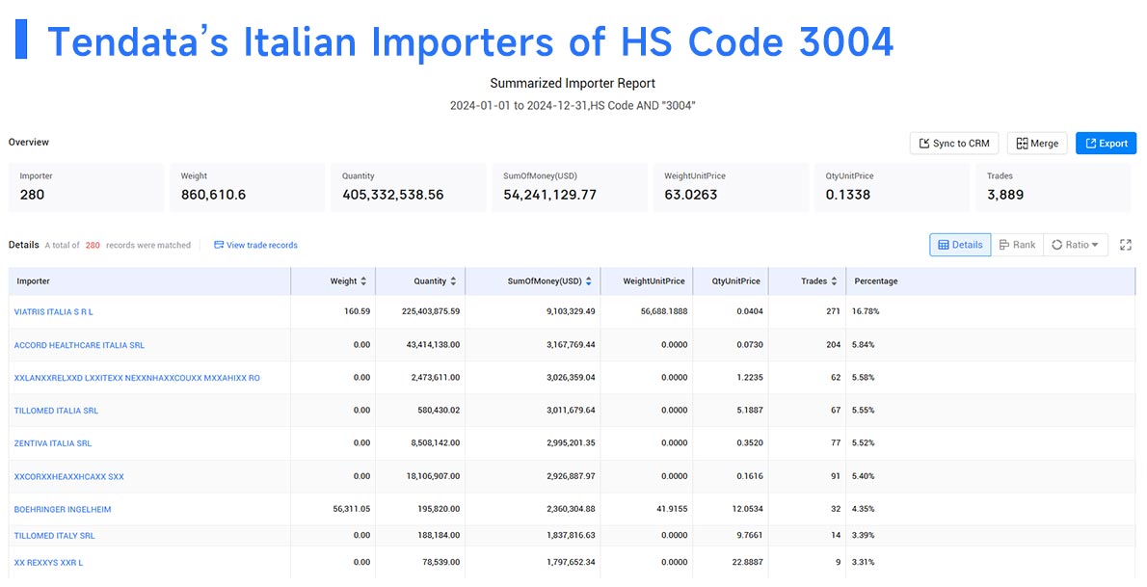Expand the Ratio dropdown

point(1076,245)
